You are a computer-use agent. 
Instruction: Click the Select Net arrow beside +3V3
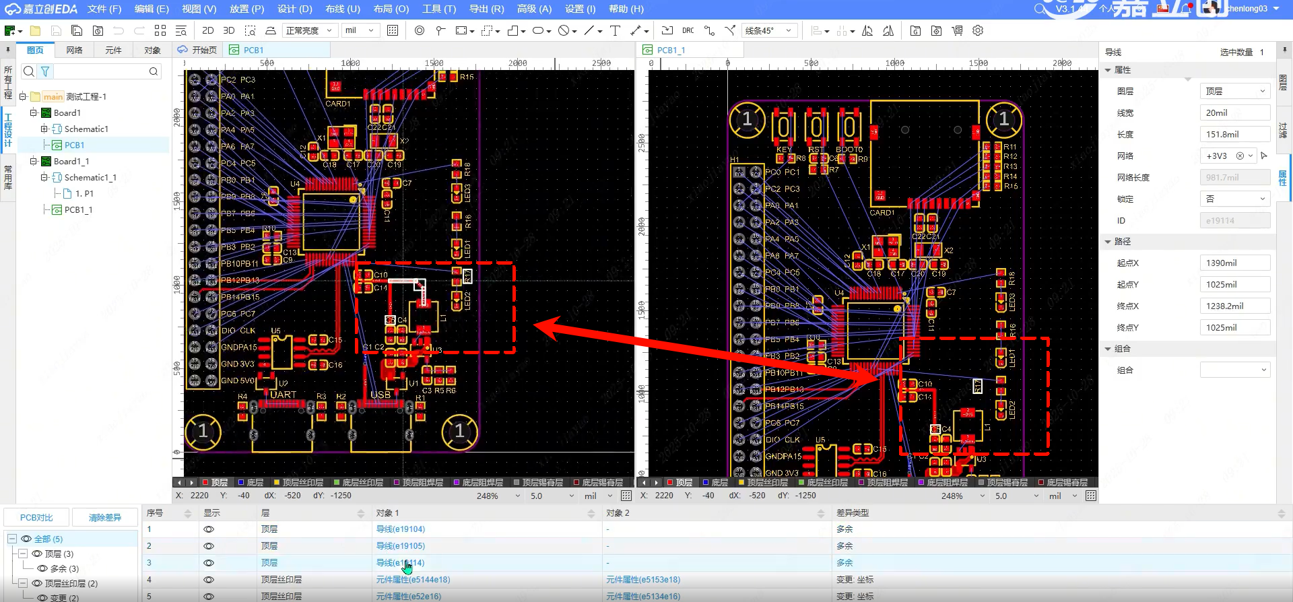click(1264, 156)
